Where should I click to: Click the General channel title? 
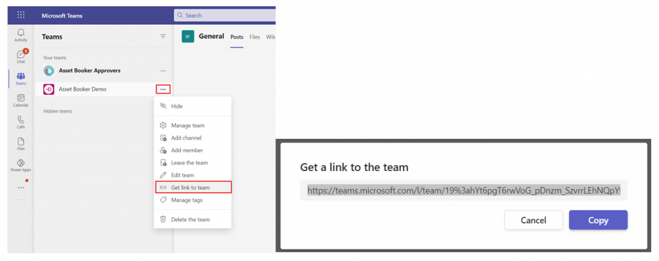pyautogui.click(x=211, y=36)
